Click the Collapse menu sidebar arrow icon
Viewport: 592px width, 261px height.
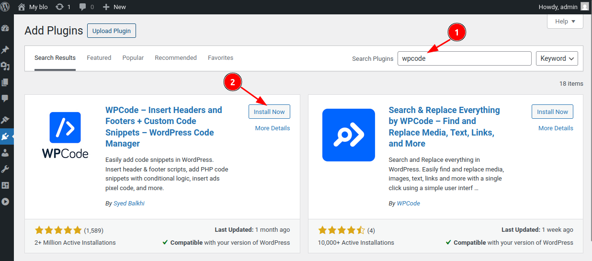5,202
